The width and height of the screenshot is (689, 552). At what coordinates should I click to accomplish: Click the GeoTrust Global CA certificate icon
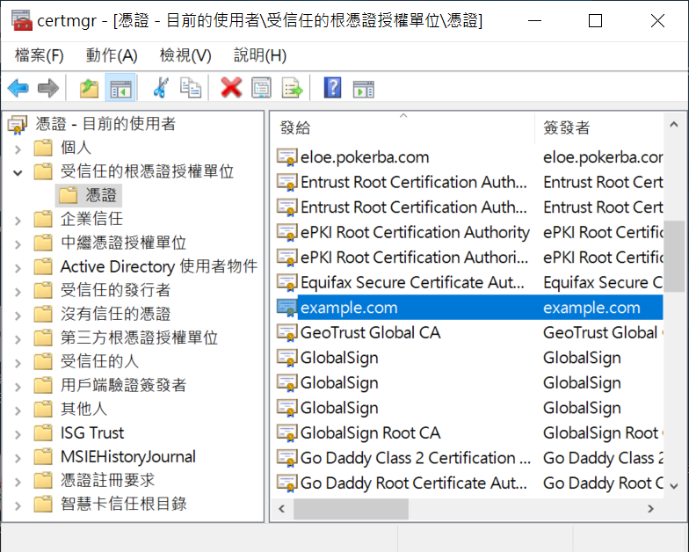pyautogui.click(x=286, y=332)
